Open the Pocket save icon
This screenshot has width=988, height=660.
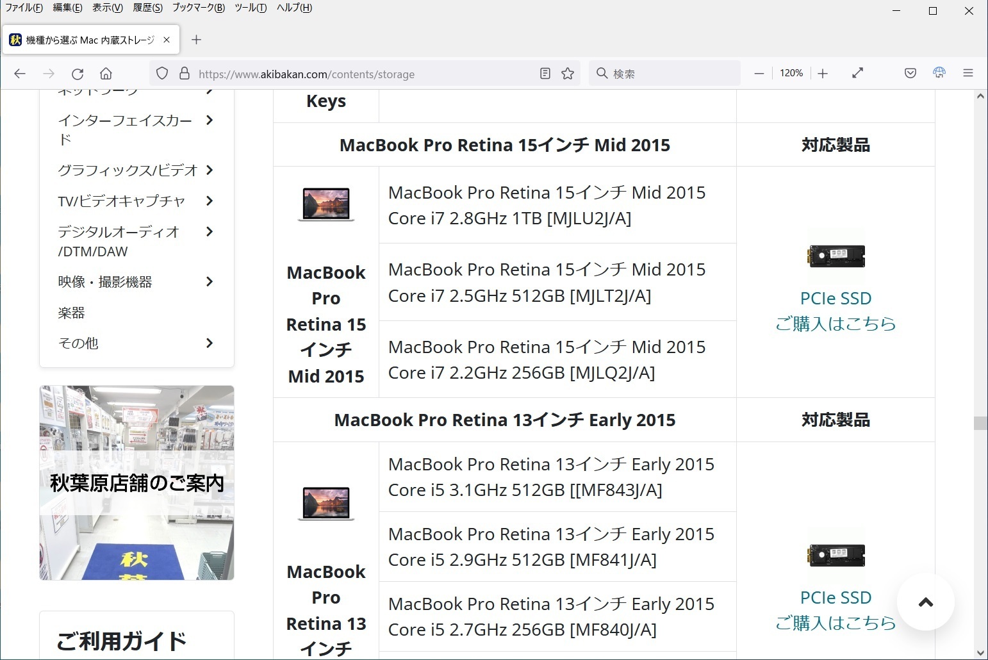(x=910, y=74)
